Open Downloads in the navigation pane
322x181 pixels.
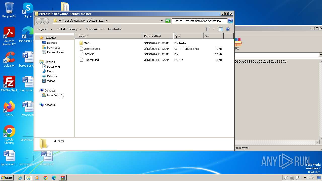(54, 48)
